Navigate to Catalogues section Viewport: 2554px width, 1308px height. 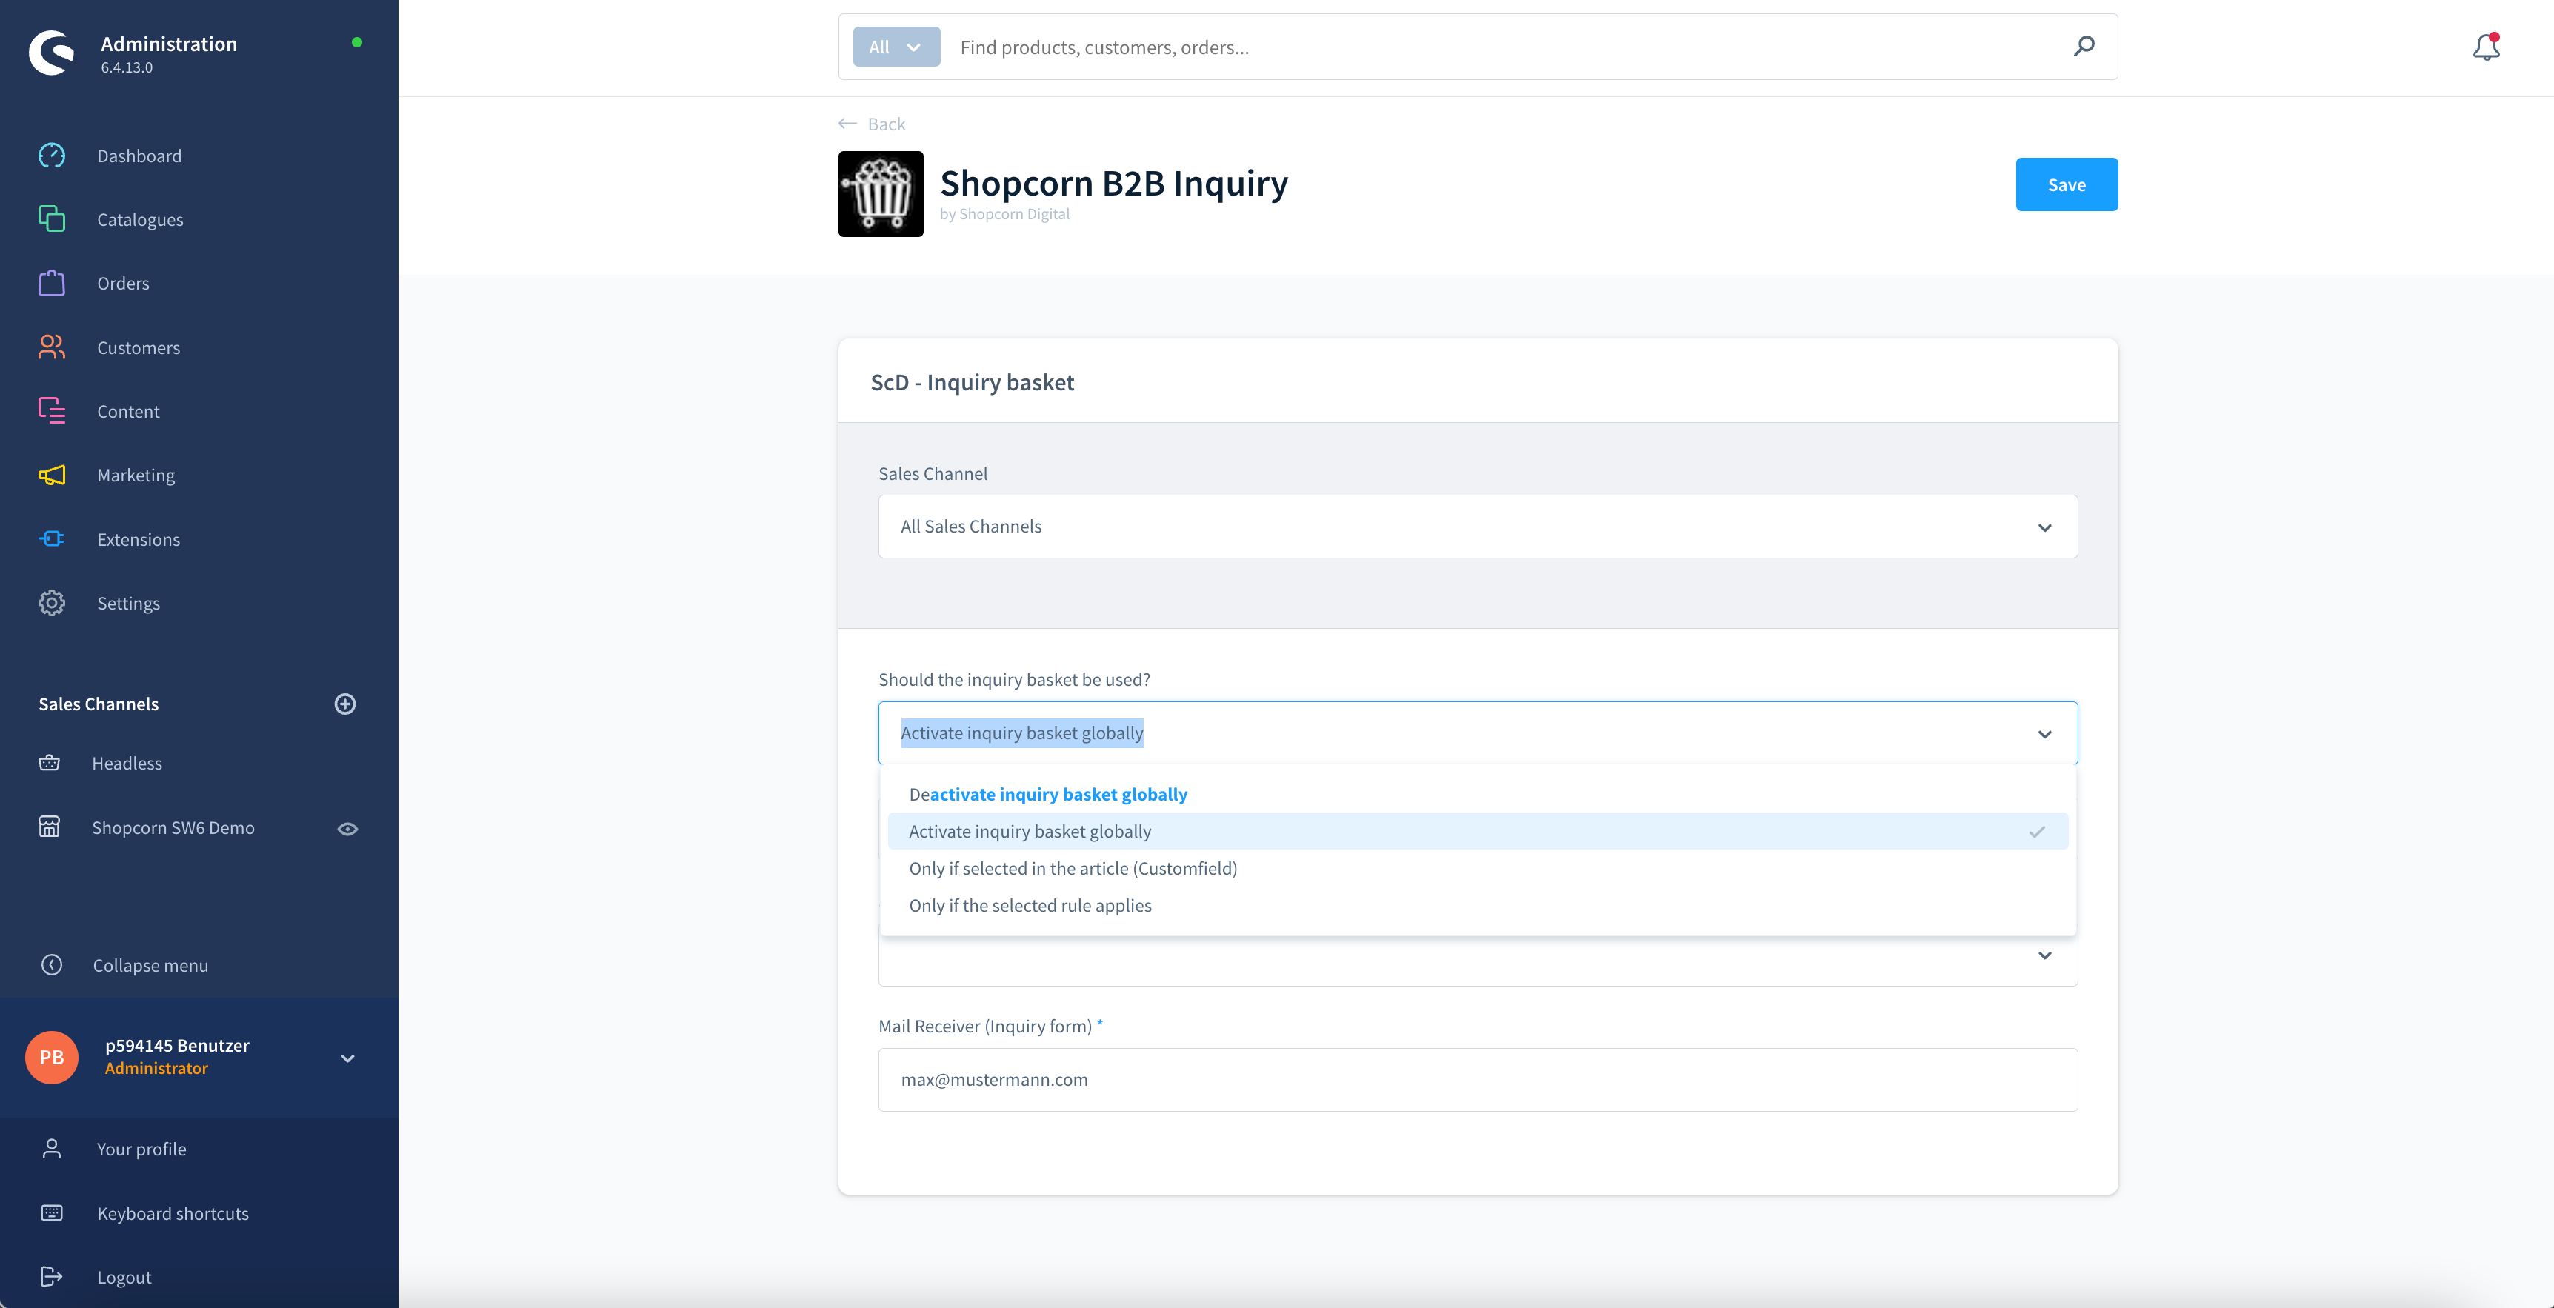(x=140, y=218)
